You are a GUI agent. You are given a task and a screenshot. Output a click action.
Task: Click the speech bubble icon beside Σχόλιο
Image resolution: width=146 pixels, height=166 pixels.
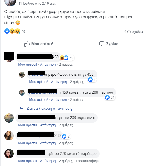(102, 44)
